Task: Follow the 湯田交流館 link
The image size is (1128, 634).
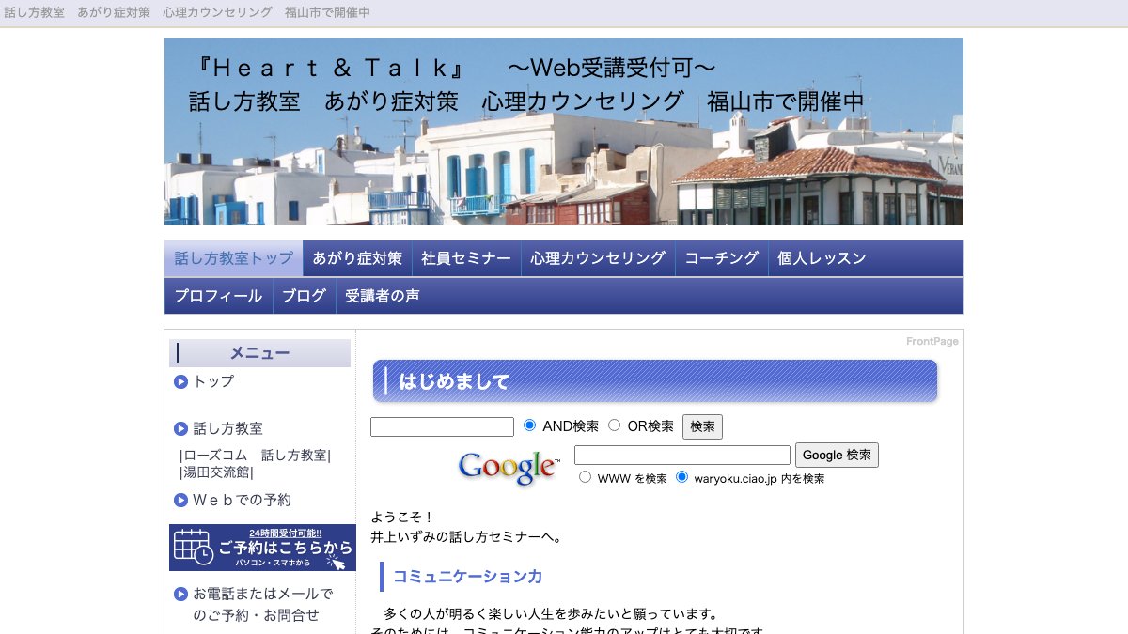Action: pyautogui.click(x=216, y=473)
